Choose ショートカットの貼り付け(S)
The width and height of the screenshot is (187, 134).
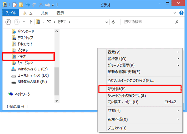[140, 96]
